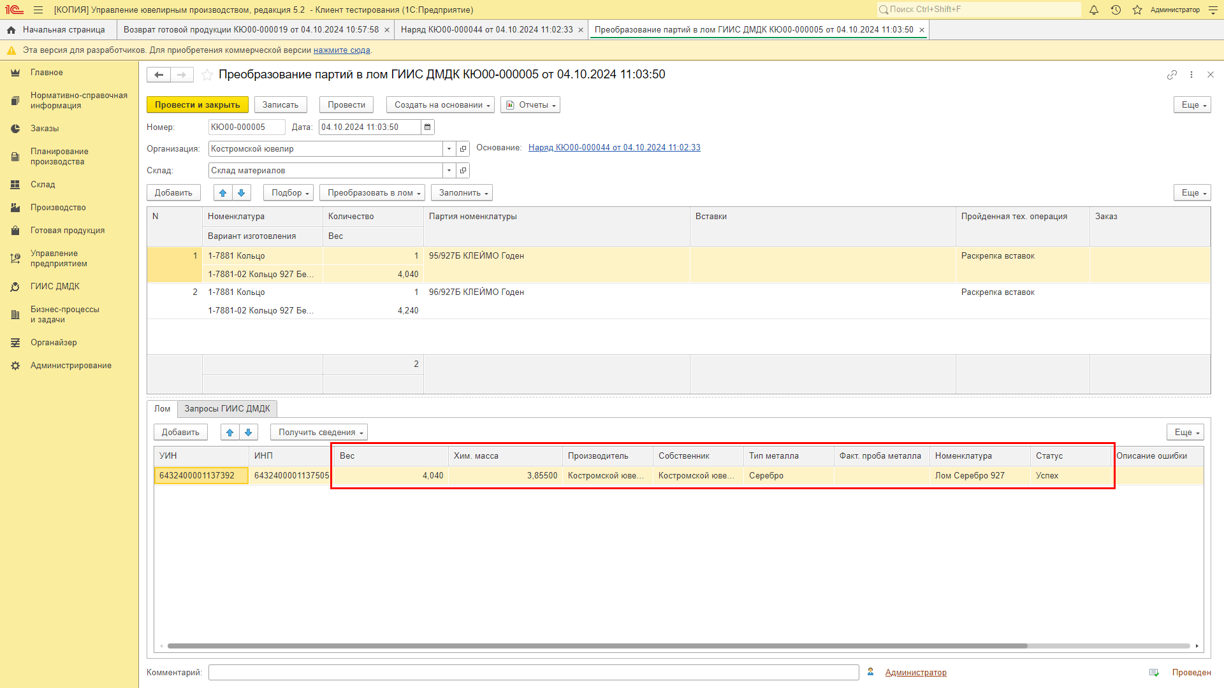1224x688 pixels.
Task: Switch to Запросы ГИИС ДМДК tab
Action: click(227, 409)
